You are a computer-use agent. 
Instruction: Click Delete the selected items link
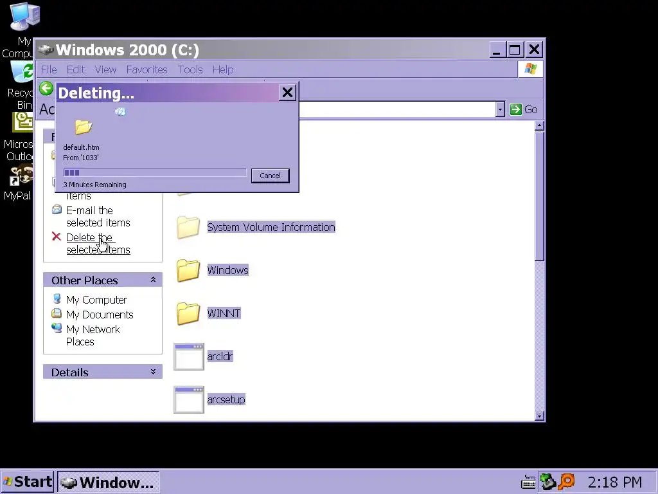point(98,244)
